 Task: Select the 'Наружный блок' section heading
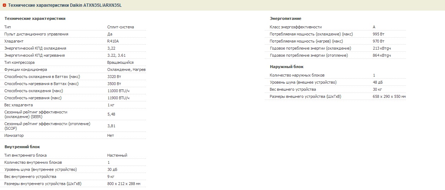point(286,67)
